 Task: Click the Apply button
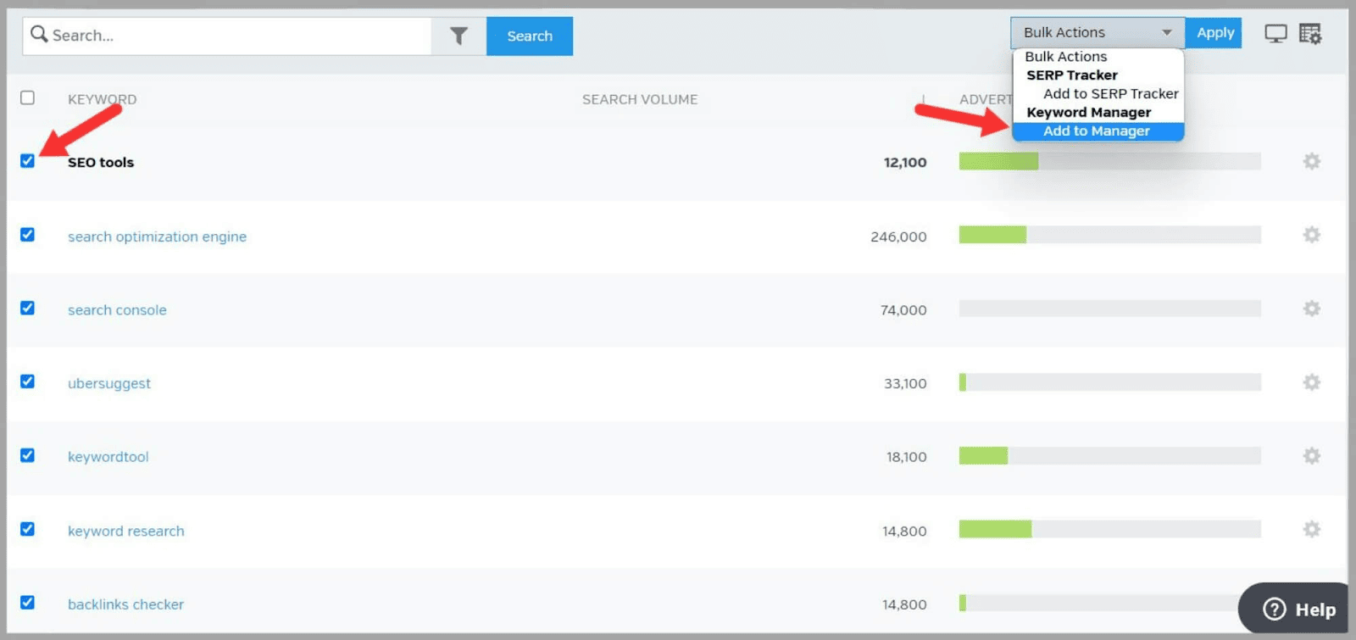pos(1214,33)
